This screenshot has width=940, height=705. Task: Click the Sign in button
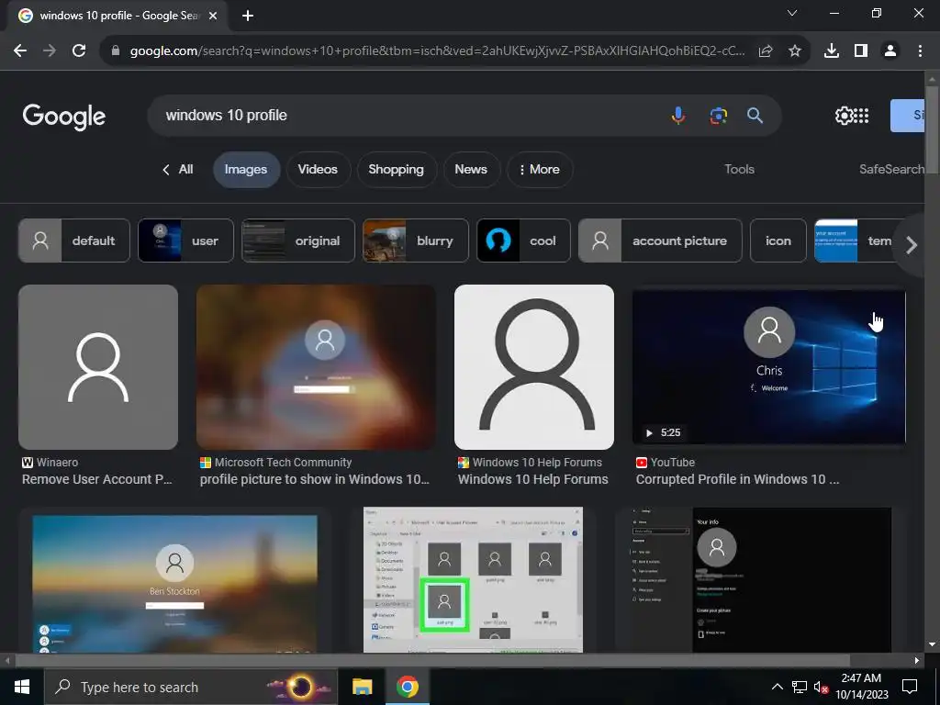coord(908,116)
